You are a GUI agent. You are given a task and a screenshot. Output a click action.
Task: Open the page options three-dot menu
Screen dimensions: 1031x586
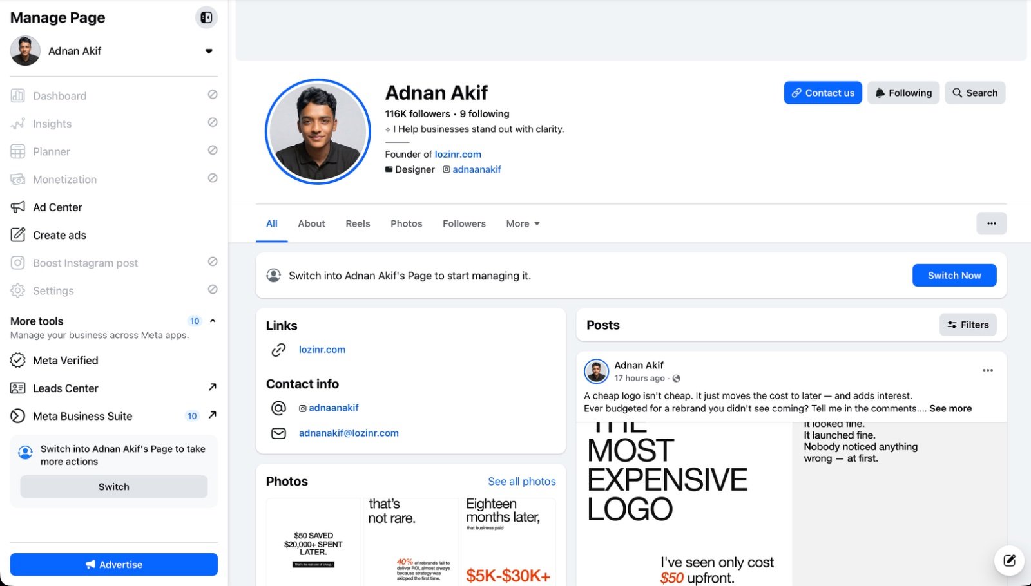pos(992,223)
